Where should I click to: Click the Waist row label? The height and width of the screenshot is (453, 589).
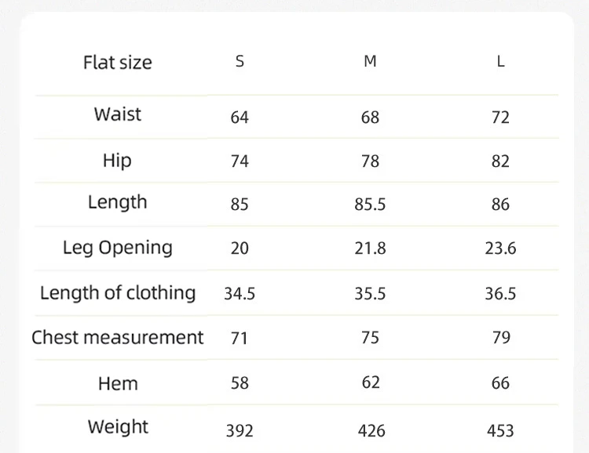[118, 114]
